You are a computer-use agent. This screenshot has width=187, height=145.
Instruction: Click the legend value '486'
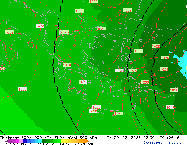click(15, 144)
